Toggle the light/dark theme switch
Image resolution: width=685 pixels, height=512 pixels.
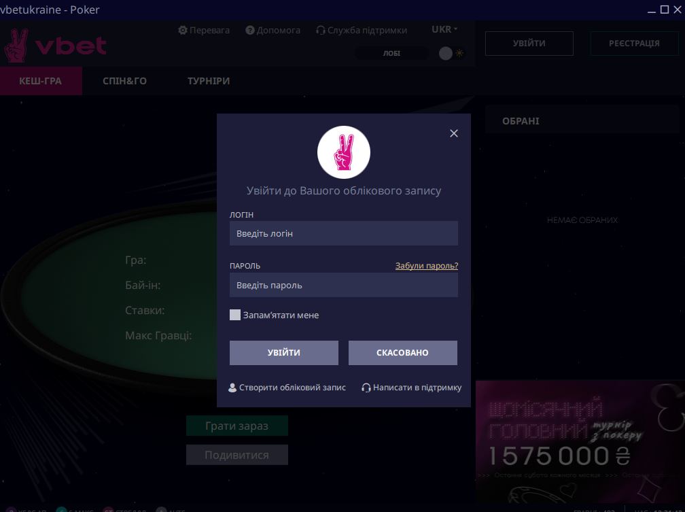click(451, 53)
